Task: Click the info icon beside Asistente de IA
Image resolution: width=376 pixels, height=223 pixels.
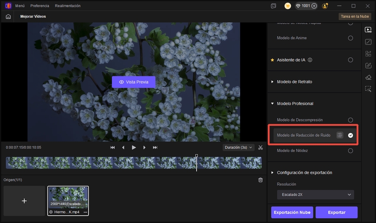Action: pyautogui.click(x=310, y=60)
